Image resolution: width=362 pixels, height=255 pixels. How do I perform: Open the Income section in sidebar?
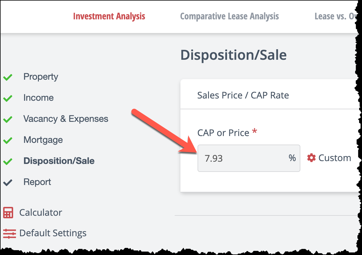39,98
